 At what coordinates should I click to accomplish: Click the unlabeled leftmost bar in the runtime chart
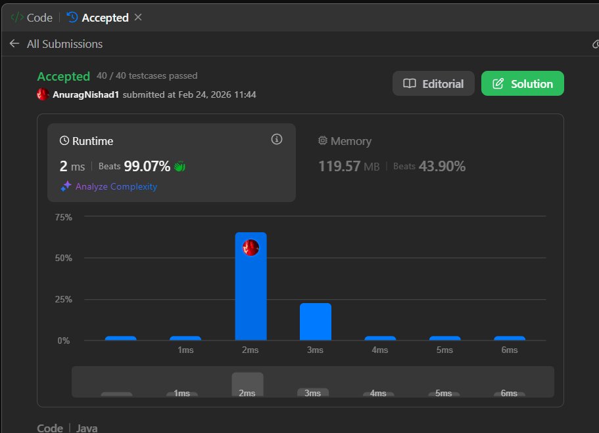121,338
